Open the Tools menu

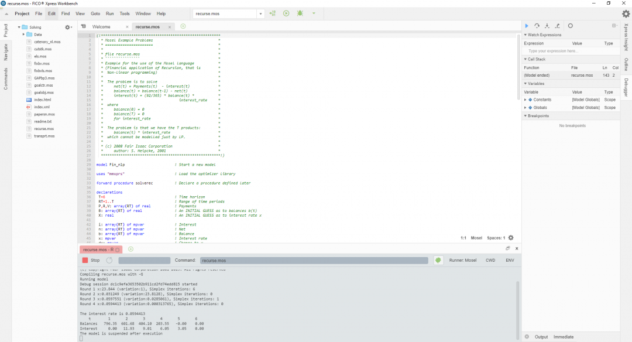pos(125,13)
